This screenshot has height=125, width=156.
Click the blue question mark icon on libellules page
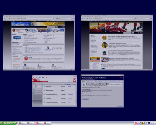click(39, 65)
